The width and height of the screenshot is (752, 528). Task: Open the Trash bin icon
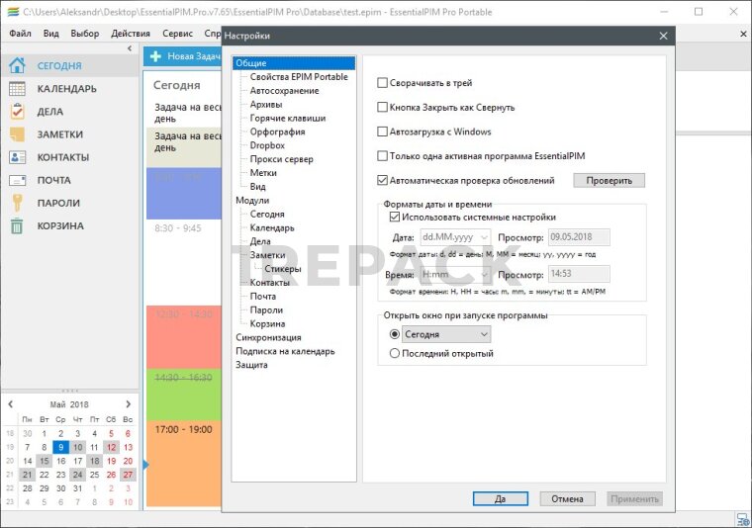pyautogui.click(x=17, y=226)
